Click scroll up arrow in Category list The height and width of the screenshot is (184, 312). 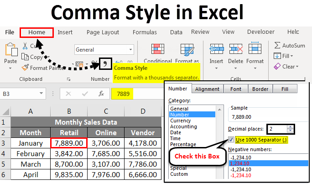tap(219, 110)
